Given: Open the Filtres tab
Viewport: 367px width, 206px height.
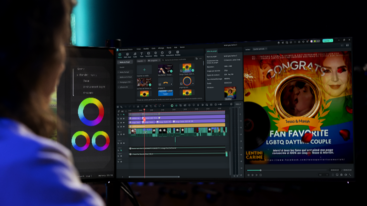Looking at the screenshot, I should (162, 54).
